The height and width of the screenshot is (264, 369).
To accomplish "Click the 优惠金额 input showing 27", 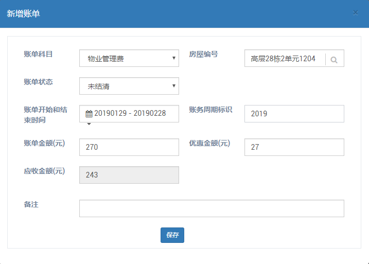I will pyautogui.click(x=294, y=147).
